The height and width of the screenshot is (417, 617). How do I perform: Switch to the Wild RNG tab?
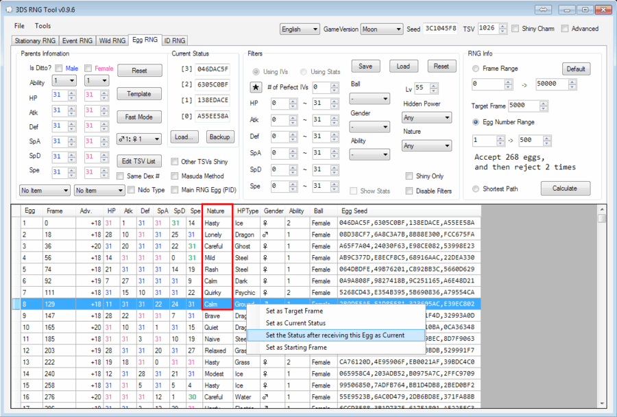click(112, 40)
